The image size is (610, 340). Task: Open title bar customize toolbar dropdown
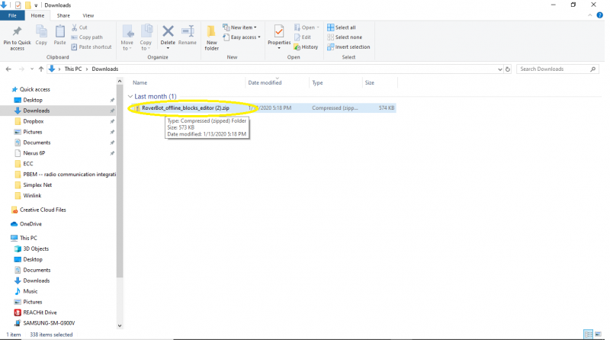point(36,5)
